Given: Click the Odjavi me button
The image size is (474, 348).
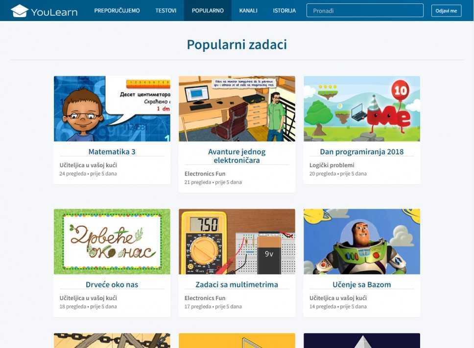Looking at the screenshot, I should [446, 11].
